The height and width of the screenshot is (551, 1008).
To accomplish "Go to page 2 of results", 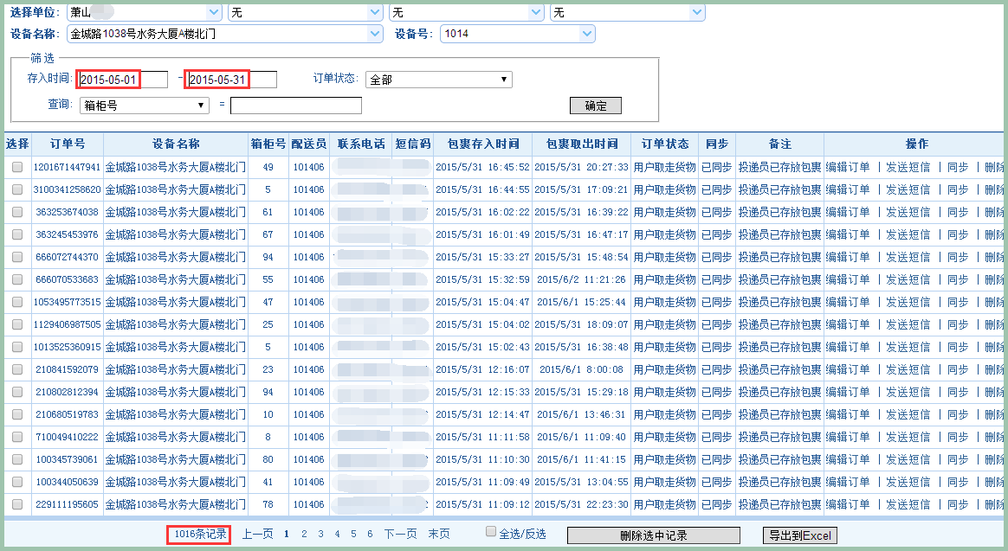I will coord(304,535).
